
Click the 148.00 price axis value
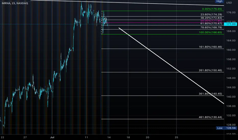(x=231, y=78)
